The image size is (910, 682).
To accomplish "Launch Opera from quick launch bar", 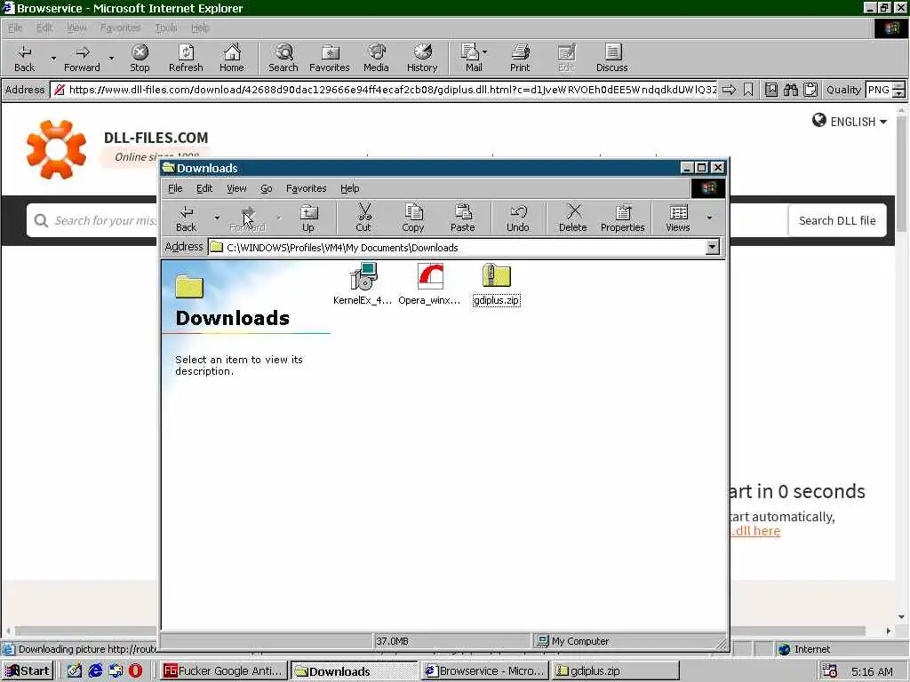I will 135,670.
